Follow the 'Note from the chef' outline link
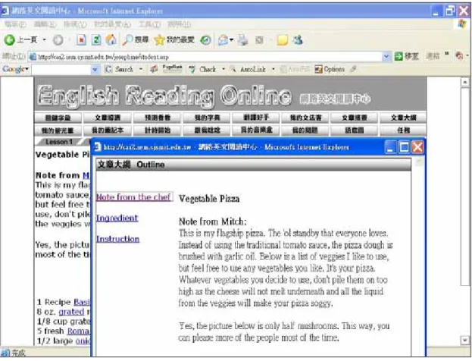472x361 pixels. tap(133, 197)
